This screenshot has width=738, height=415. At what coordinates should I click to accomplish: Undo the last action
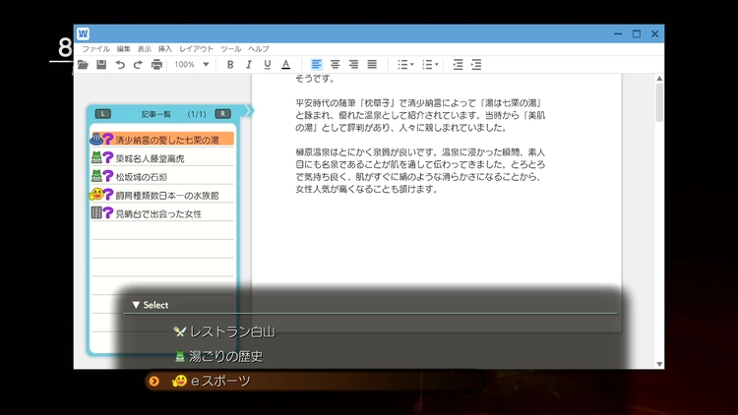120,65
